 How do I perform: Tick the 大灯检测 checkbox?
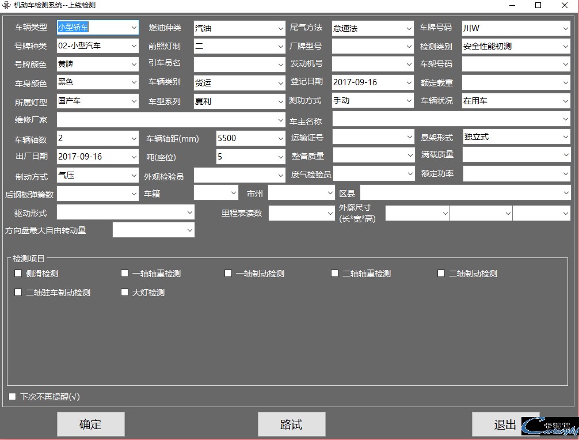[125, 293]
